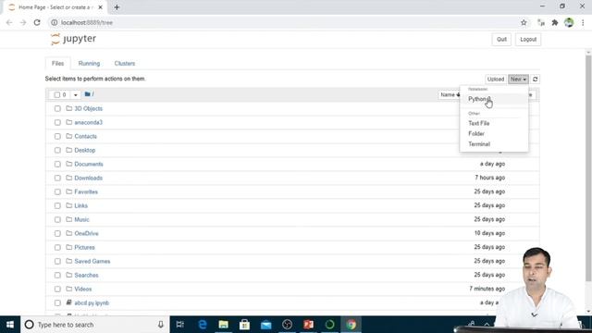Click folder icon next to Desktop

[69, 150]
